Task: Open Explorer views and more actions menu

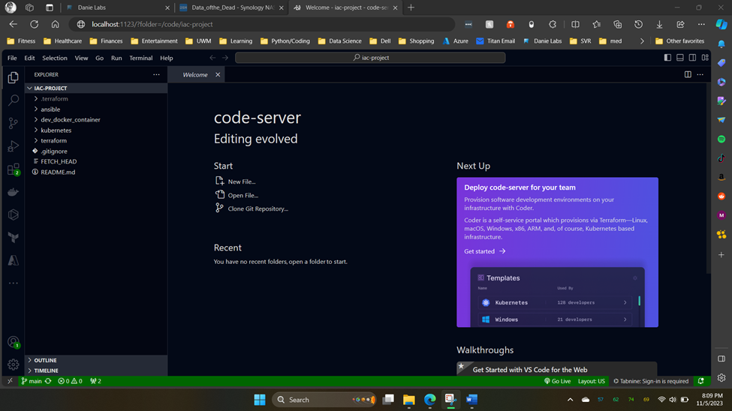Action: pyautogui.click(x=156, y=75)
